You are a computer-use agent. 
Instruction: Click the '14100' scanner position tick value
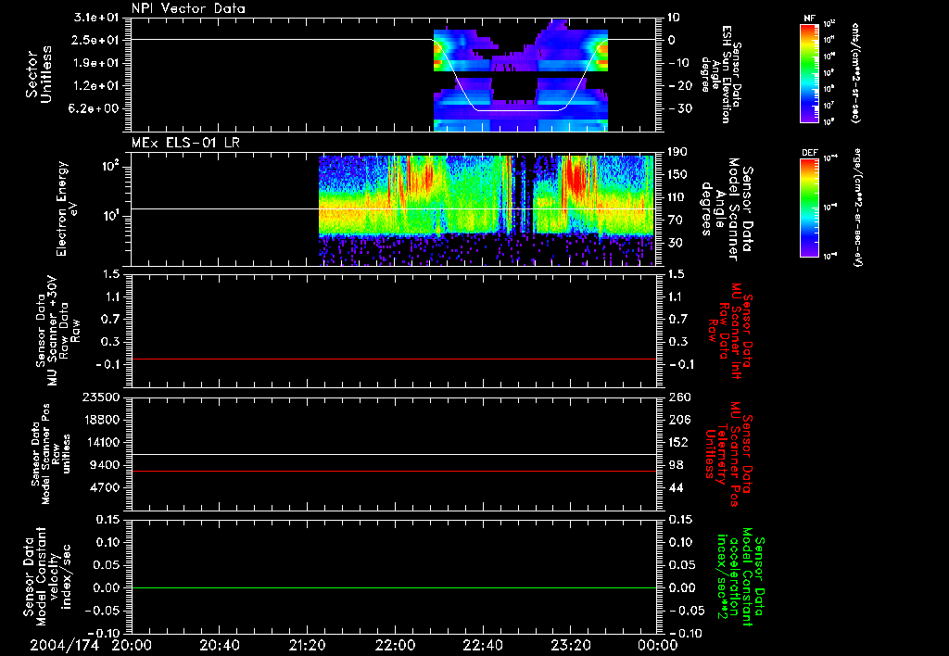point(100,442)
